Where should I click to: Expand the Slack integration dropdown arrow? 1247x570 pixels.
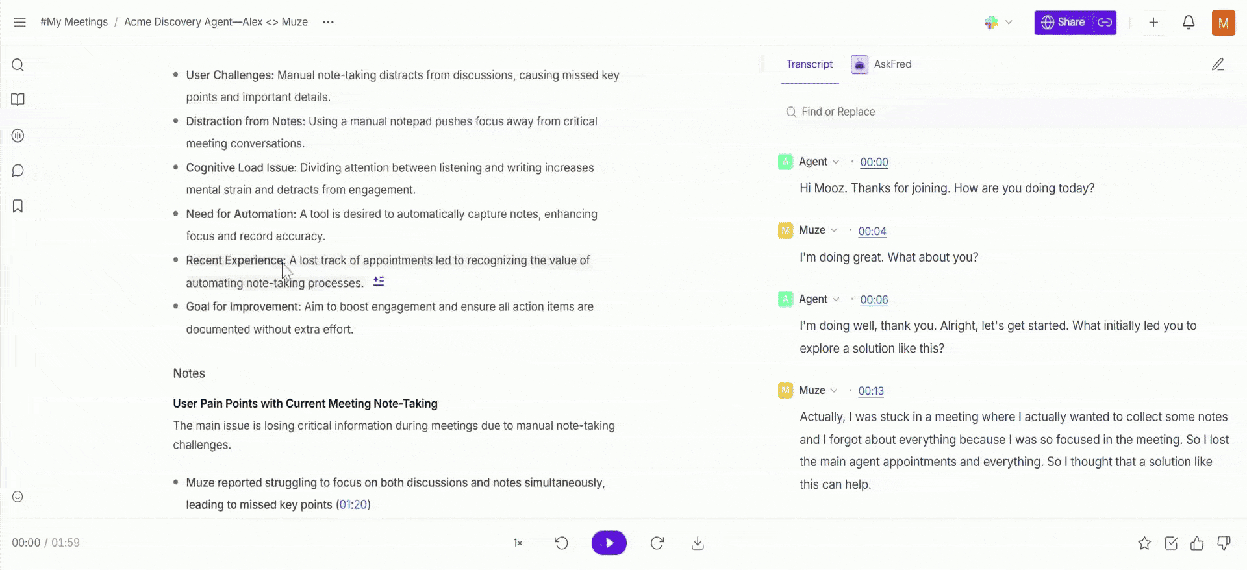(1009, 23)
